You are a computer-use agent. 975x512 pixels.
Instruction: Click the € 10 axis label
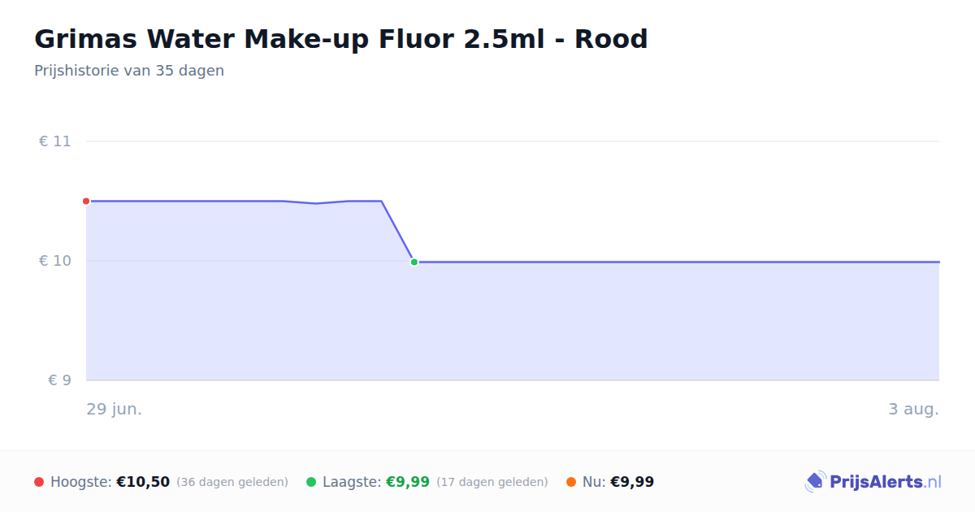55,261
